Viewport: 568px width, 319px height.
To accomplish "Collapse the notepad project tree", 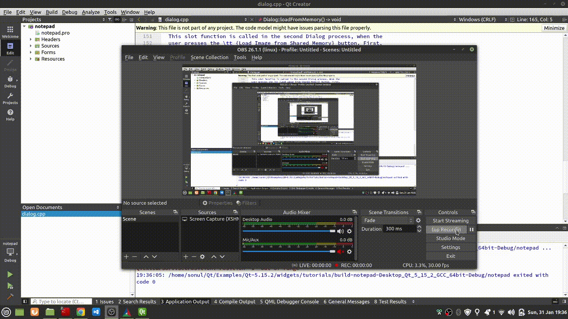I will click(x=25, y=26).
